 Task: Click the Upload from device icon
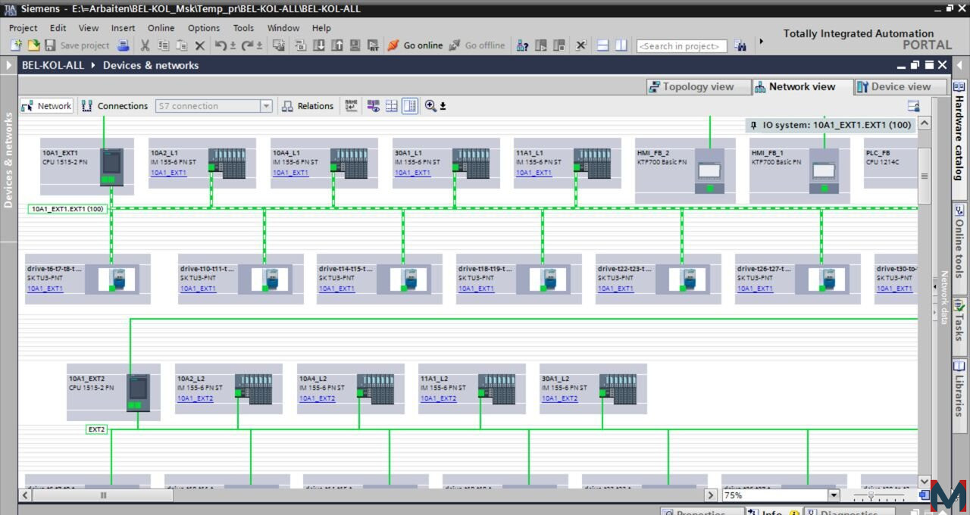pos(337,45)
